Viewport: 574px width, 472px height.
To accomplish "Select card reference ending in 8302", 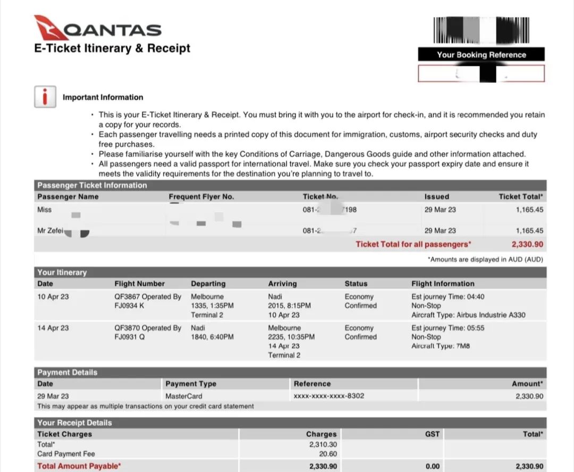I will coord(328,396).
